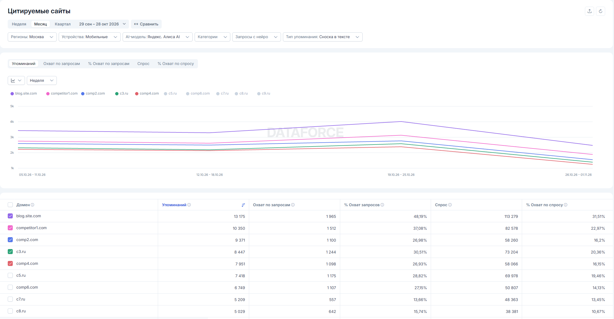
Task: Click info icon next to Домен header
Action: click(x=32, y=205)
